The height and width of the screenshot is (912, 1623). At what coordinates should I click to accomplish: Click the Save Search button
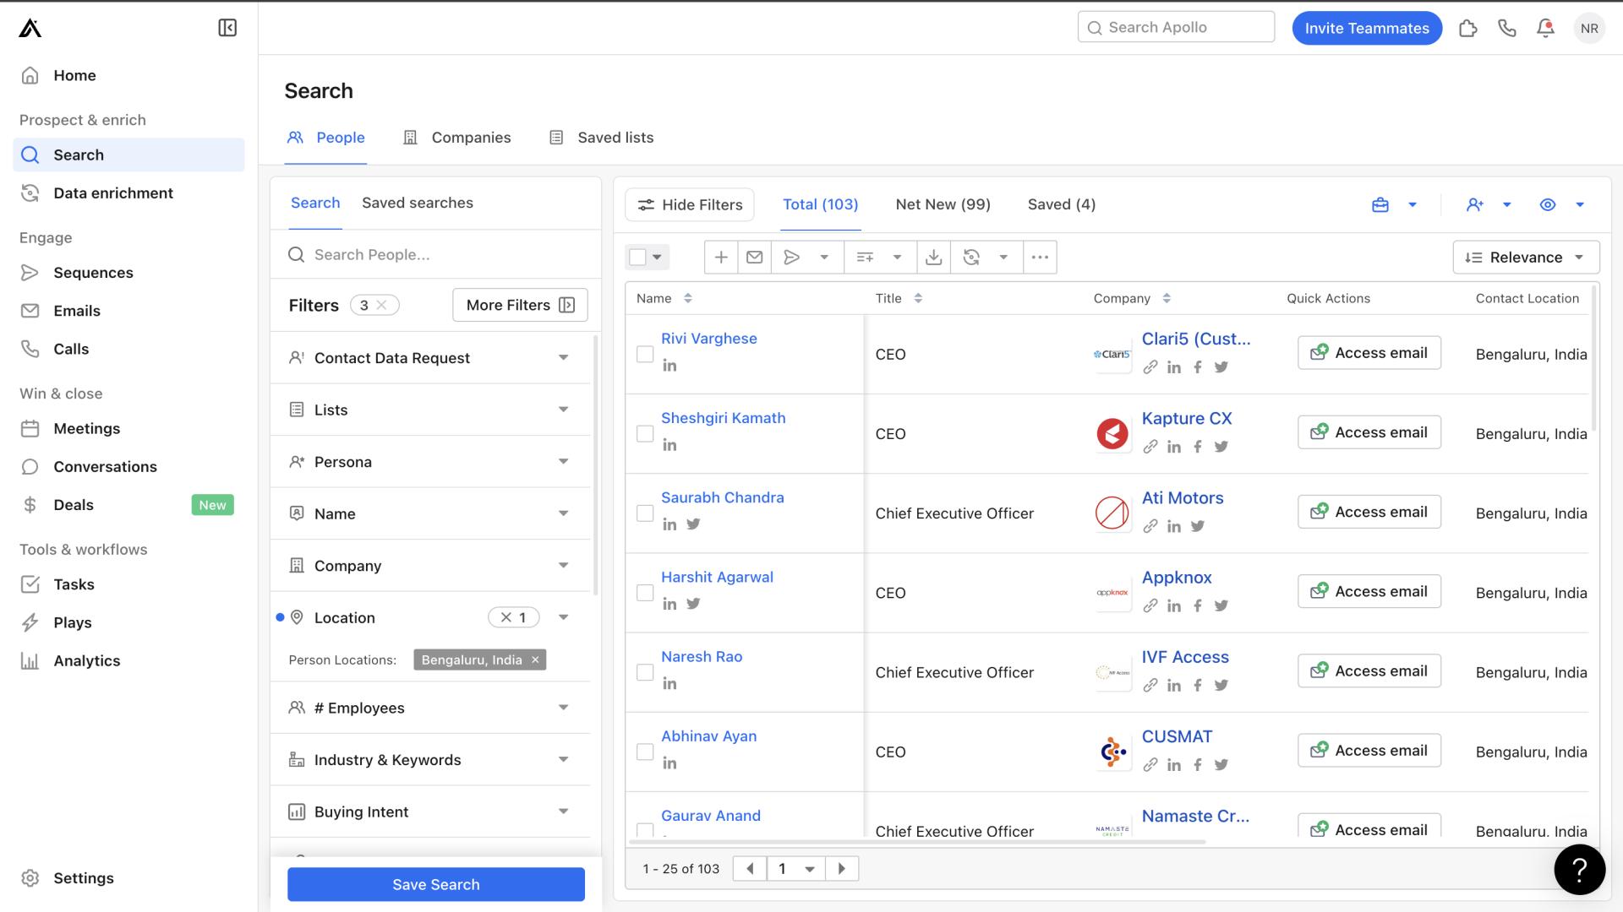click(x=436, y=884)
